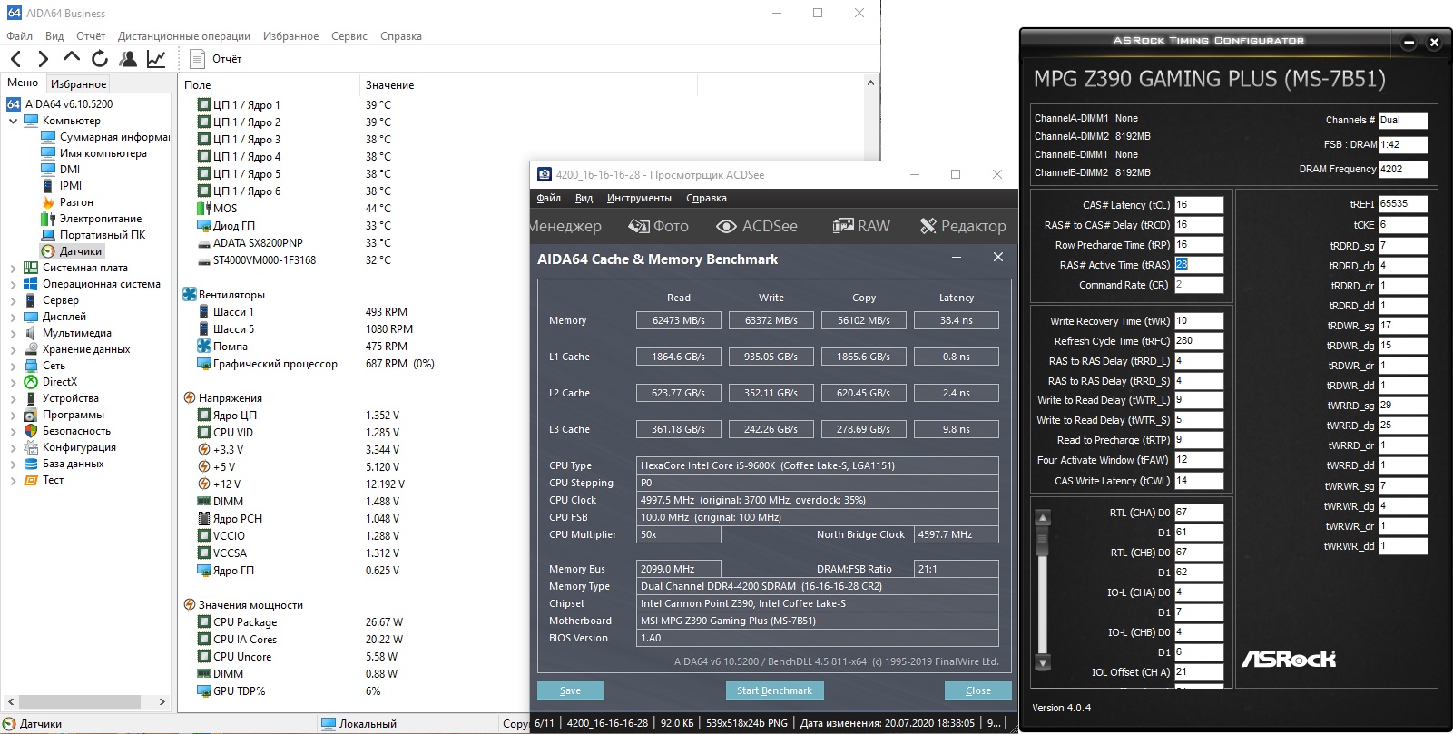Select the Command Rate (CR) field
Image resolution: width=1453 pixels, height=734 pixels.
[x=1199, y=285]
